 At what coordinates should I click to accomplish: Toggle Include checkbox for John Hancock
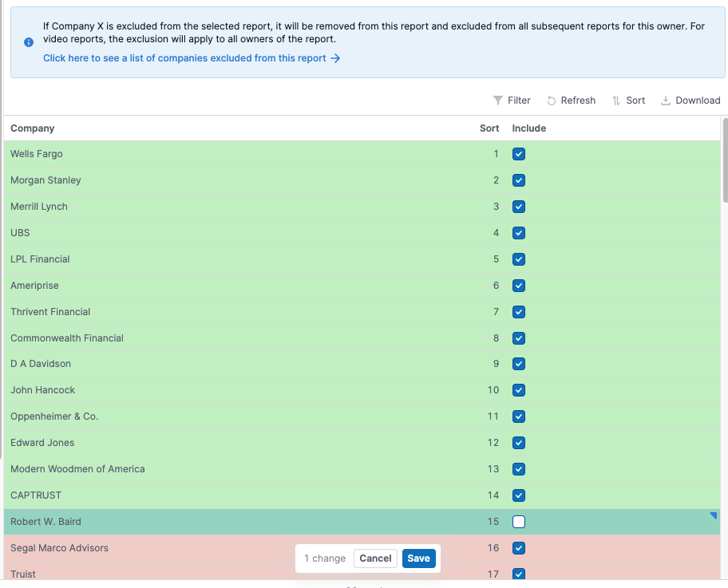pos(519,390)
